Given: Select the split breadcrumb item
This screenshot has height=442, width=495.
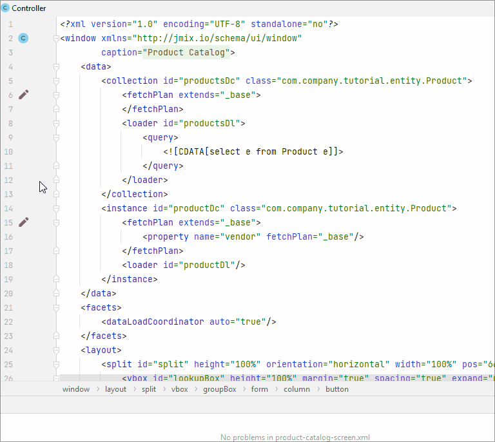Looking at the screenshot, I should tap(149, 389).
